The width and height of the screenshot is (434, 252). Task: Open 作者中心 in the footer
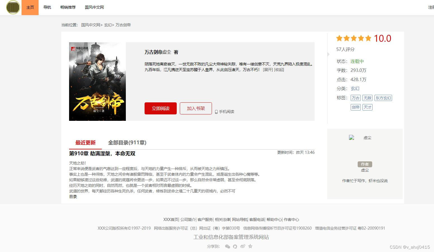pyautogui.click(x=291, y=220)
